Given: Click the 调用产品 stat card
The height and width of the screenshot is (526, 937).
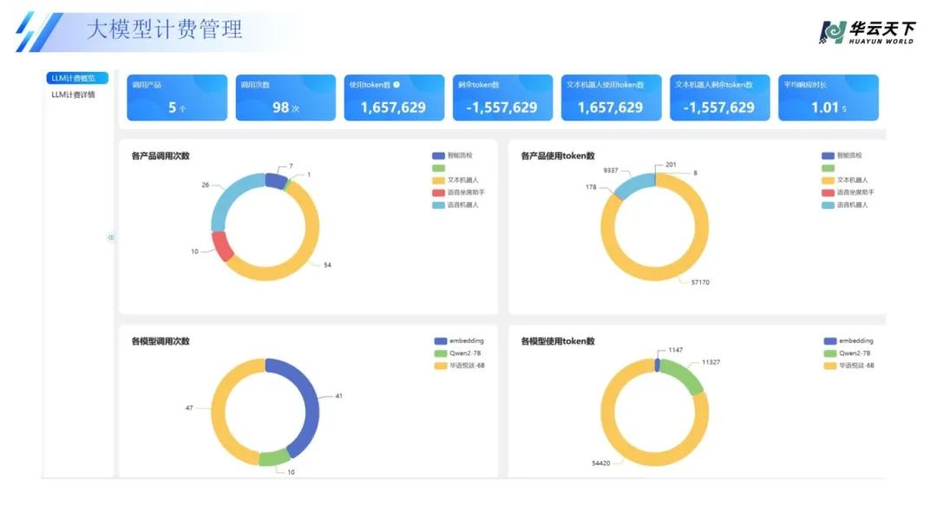Looking at the screenshot, I should click(177, 97).
